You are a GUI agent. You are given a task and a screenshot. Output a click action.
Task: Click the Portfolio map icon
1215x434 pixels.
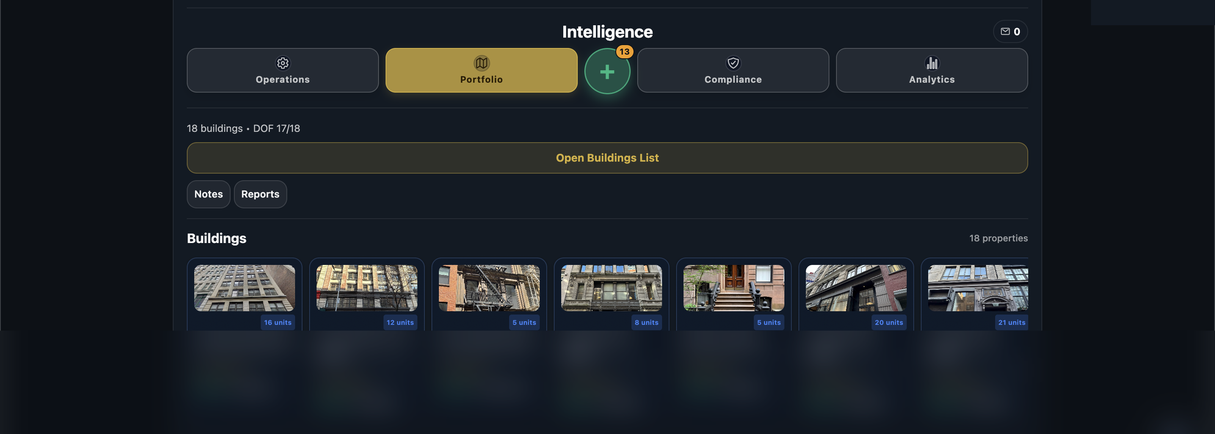click(x=482, y=63)
